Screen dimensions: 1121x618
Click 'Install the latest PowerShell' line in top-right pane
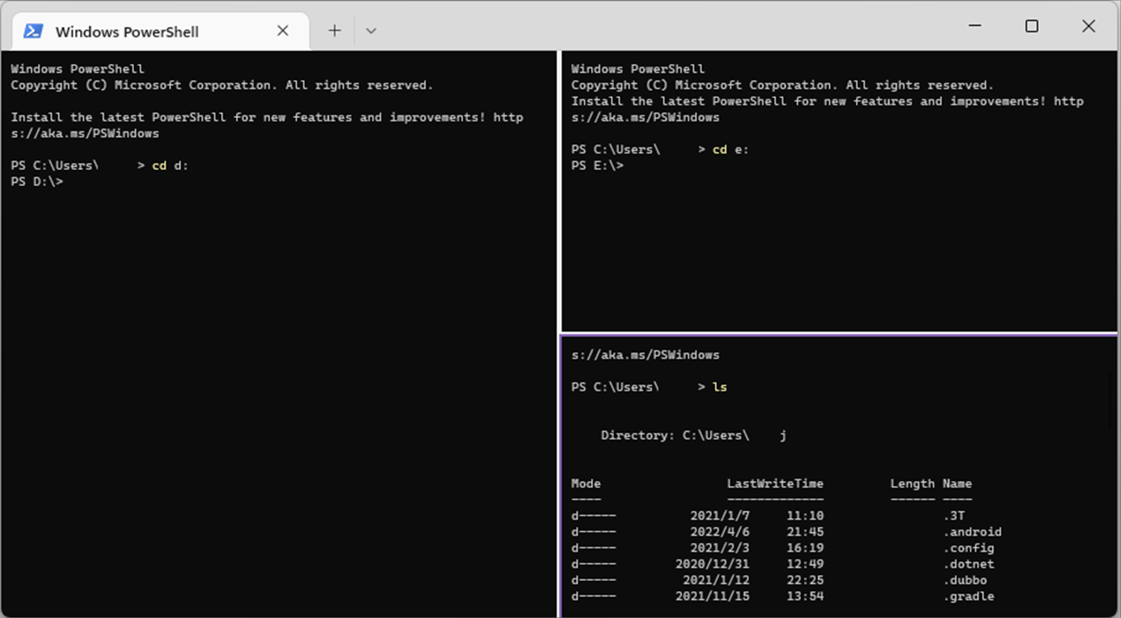pos(827,101)
